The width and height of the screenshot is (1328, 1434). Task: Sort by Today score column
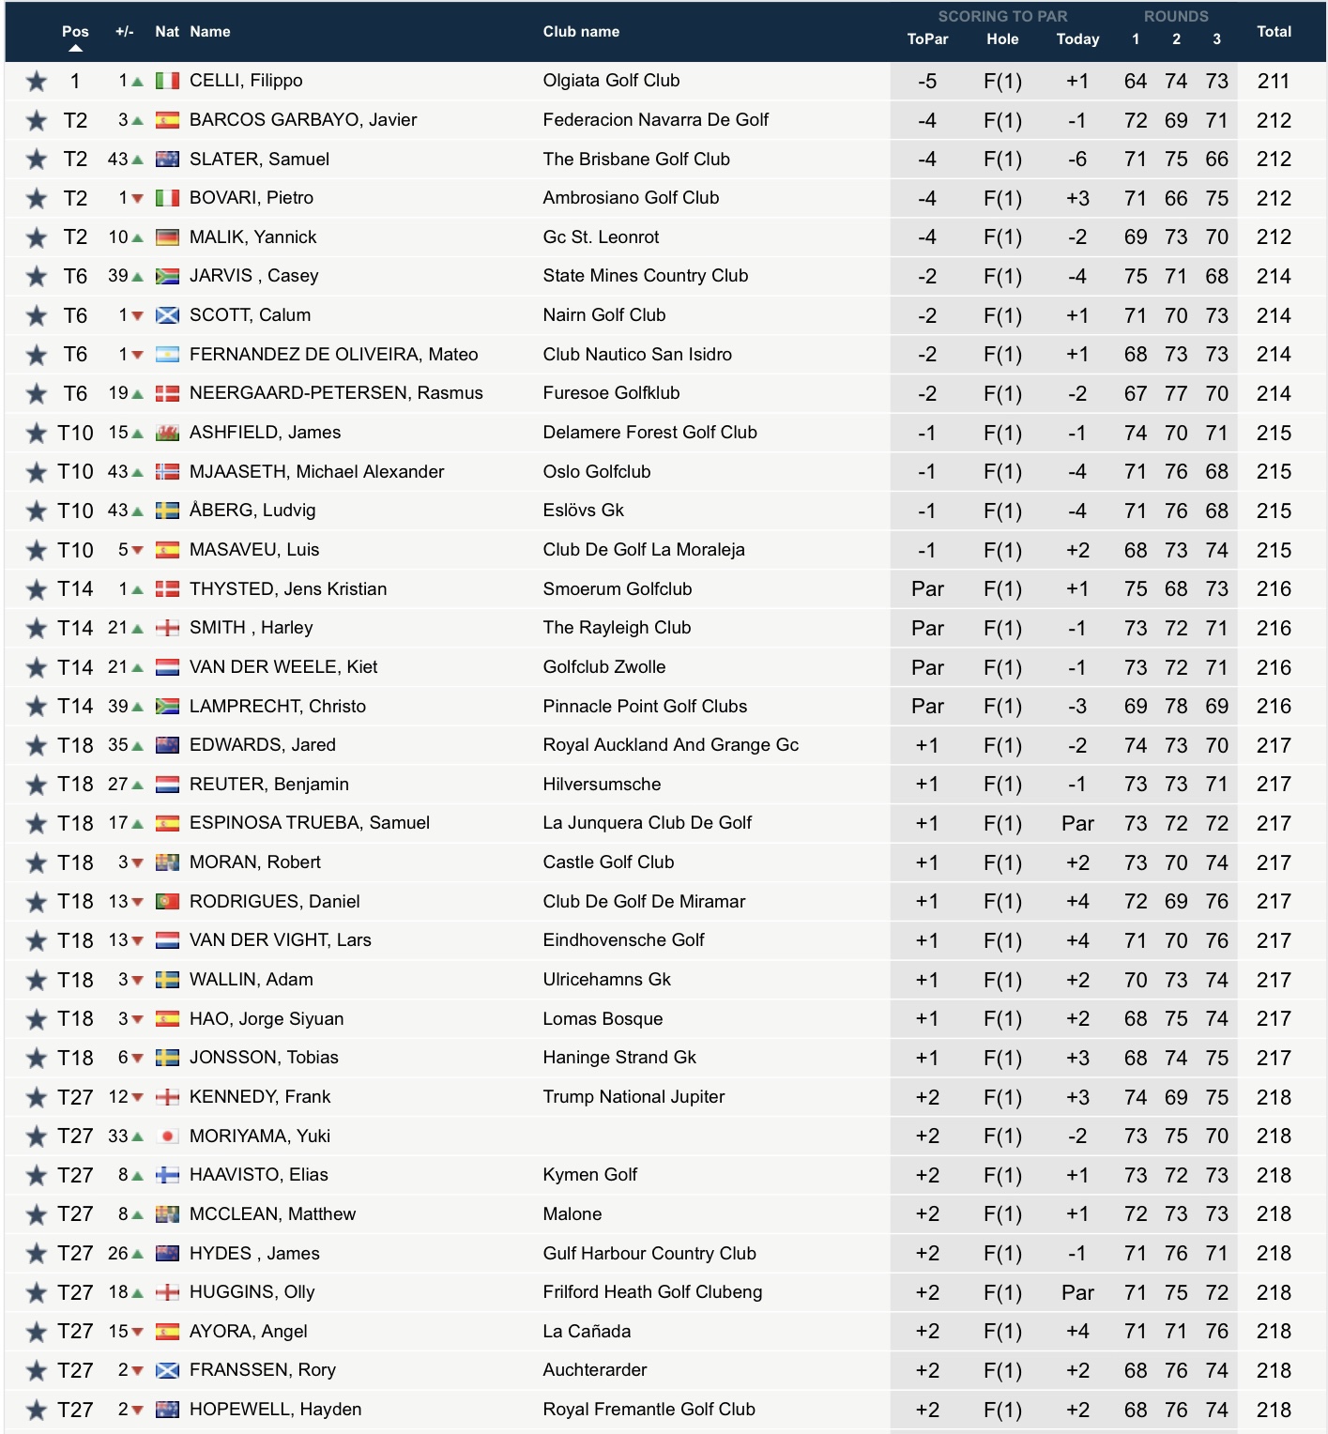pos(1077,39)
